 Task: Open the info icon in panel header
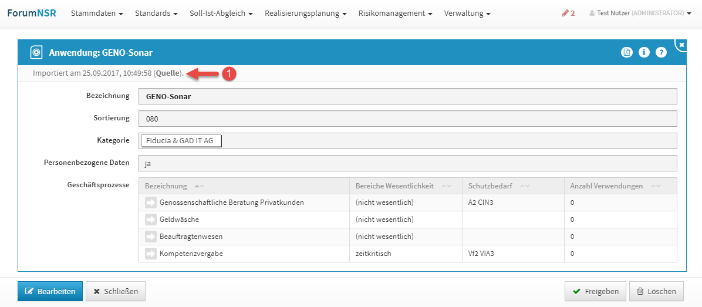click(644, 52)
